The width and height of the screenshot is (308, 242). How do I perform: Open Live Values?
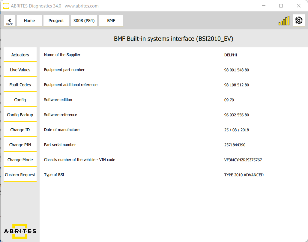pos(20,70)
